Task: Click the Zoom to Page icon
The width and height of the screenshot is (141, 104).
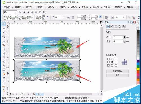Action: click(36, 12)
